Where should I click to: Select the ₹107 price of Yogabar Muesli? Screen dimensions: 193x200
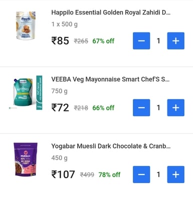(x=63, y=174)
